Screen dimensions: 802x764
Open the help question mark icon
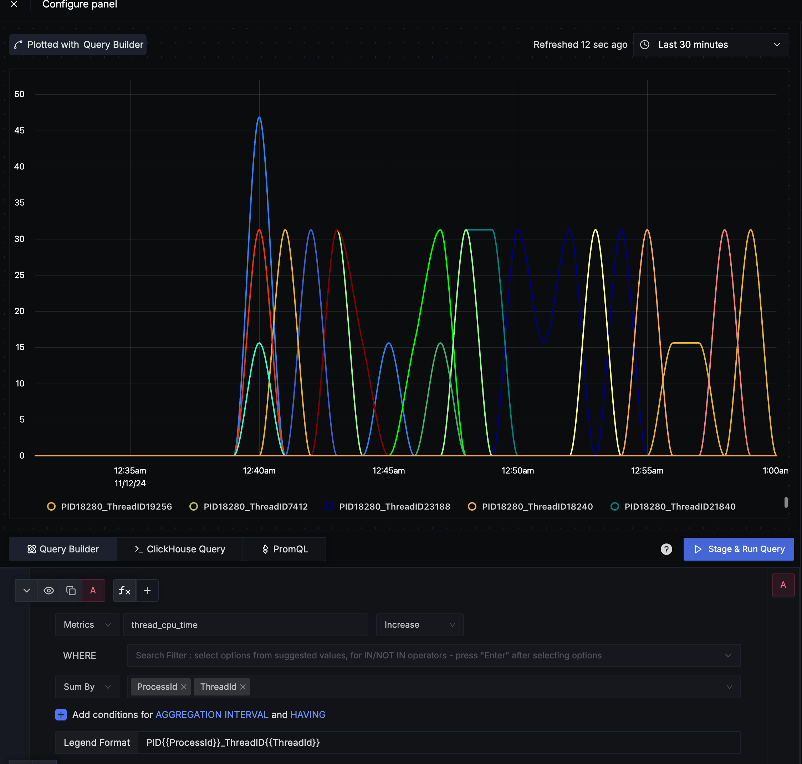pos(666,550)
